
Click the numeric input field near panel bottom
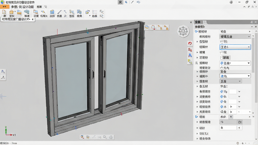pos(228,128)
